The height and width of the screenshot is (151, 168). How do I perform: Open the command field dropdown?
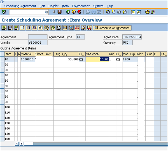click(46, 12)
